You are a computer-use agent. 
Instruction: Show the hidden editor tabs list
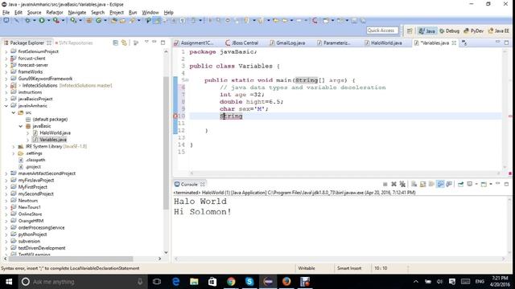pos(464,43)
